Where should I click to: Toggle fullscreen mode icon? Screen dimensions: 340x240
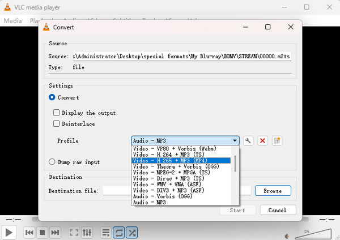click(74, 233)
